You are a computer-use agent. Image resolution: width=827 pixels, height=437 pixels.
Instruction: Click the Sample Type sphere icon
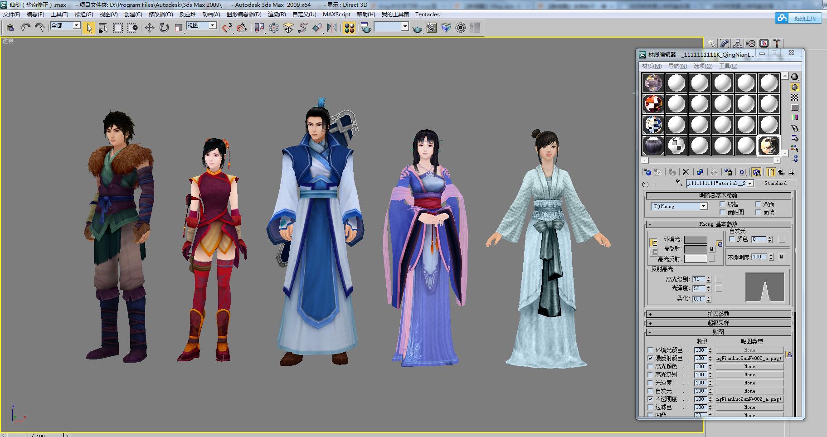click(794, 77)
